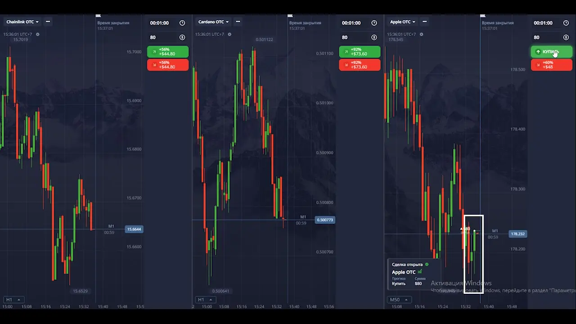Click the chart options button beside Cardano OTC

pyautogui.click(x=238, y=22)
